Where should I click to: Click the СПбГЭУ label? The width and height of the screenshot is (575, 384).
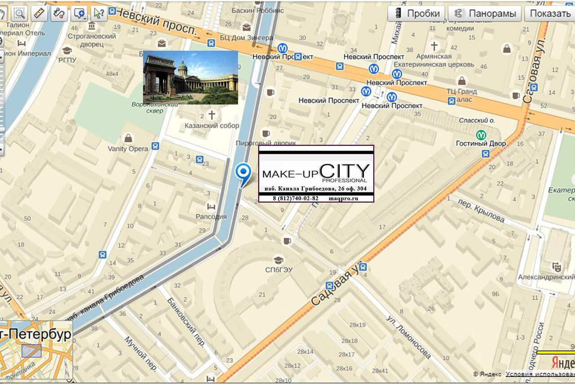point(279,270)
